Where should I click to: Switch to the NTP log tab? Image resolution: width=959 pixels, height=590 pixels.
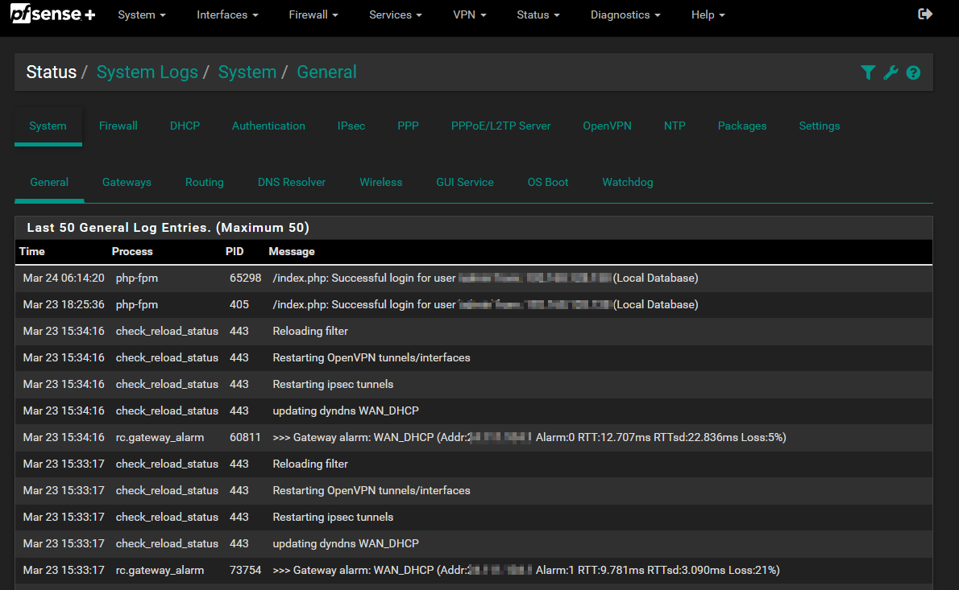coord(675,126)
